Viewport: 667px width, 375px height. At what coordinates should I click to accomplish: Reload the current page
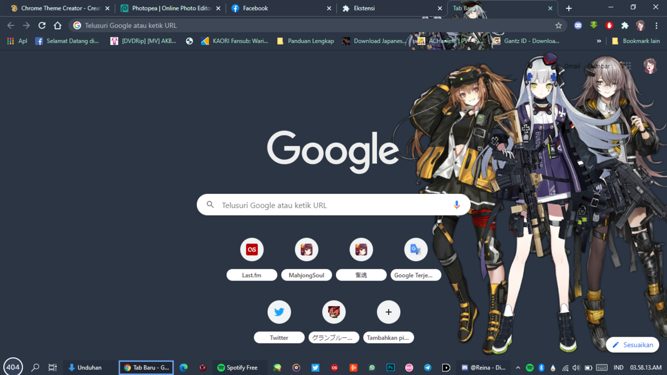pos(42,26)
